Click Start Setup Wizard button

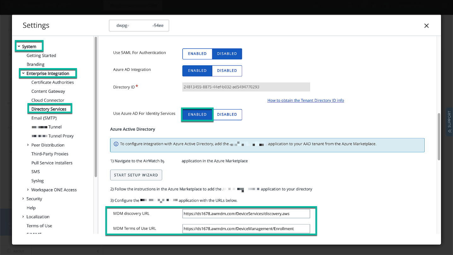136,175
